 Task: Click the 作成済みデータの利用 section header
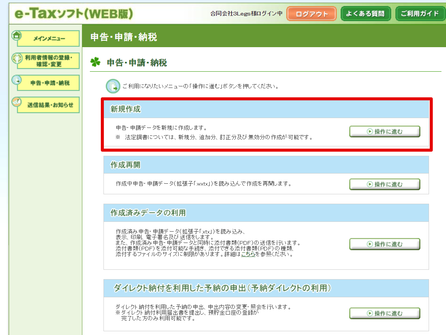pos(266,213)
